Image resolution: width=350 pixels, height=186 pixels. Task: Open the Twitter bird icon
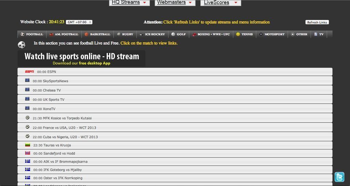[339, 177]
